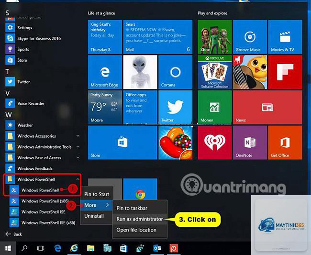
Task: Expand Windows Administrative Tools folder
Action: pos(43,147)
